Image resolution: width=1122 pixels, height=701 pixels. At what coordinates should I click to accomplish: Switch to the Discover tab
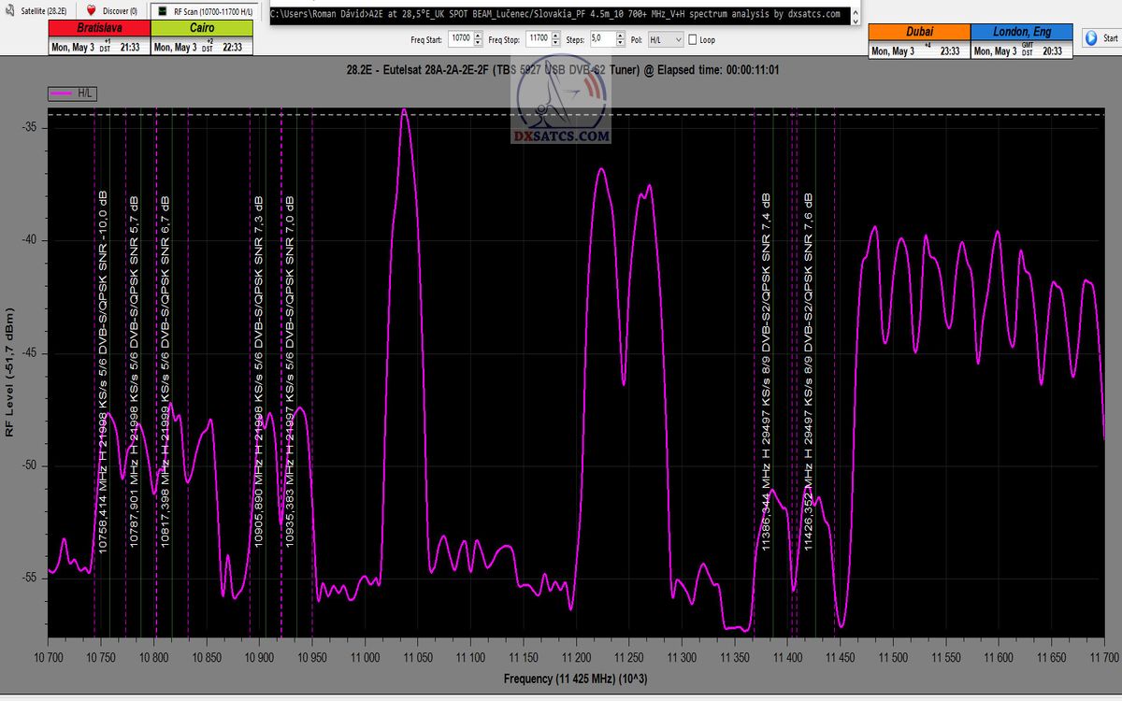pos(114,11)
